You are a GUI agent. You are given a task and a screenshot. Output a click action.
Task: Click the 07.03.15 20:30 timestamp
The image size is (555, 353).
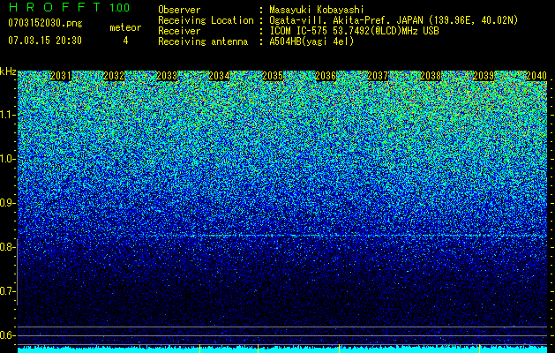[45, 41]
